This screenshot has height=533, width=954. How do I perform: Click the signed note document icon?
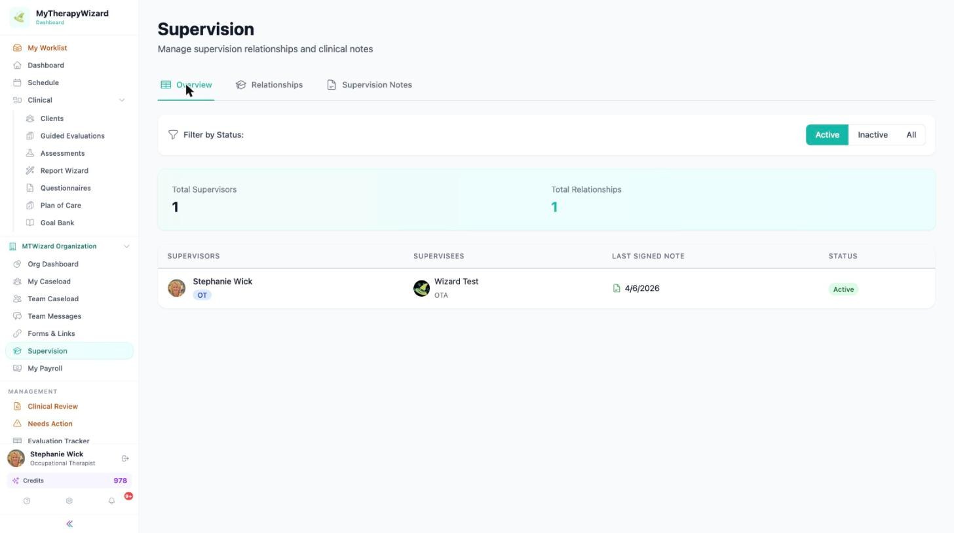click(x=617, y=288)
